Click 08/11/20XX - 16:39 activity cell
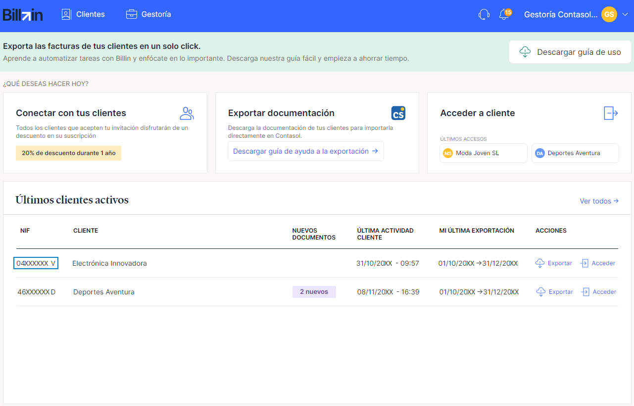634x406 pixels. [389, 292]
